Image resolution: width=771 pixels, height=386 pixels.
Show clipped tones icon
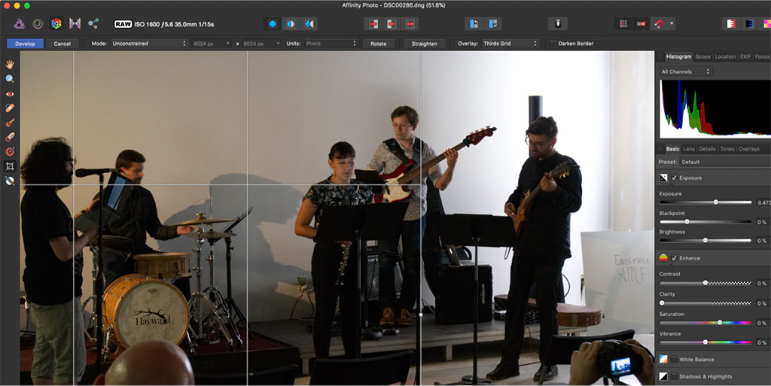[766, 23]
